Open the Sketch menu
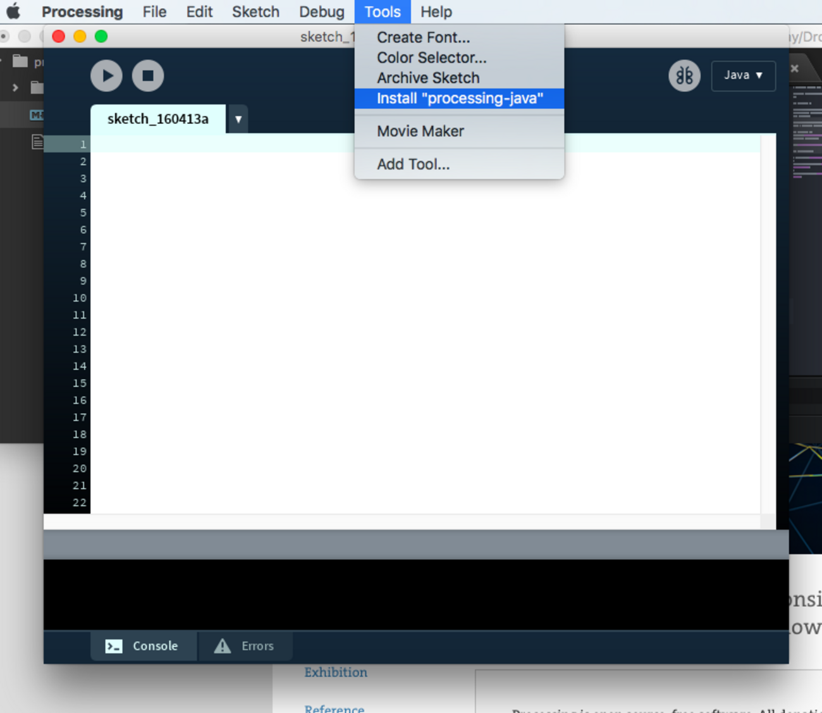This screenshot has height=713, width=822. click(x=255, y=12)
